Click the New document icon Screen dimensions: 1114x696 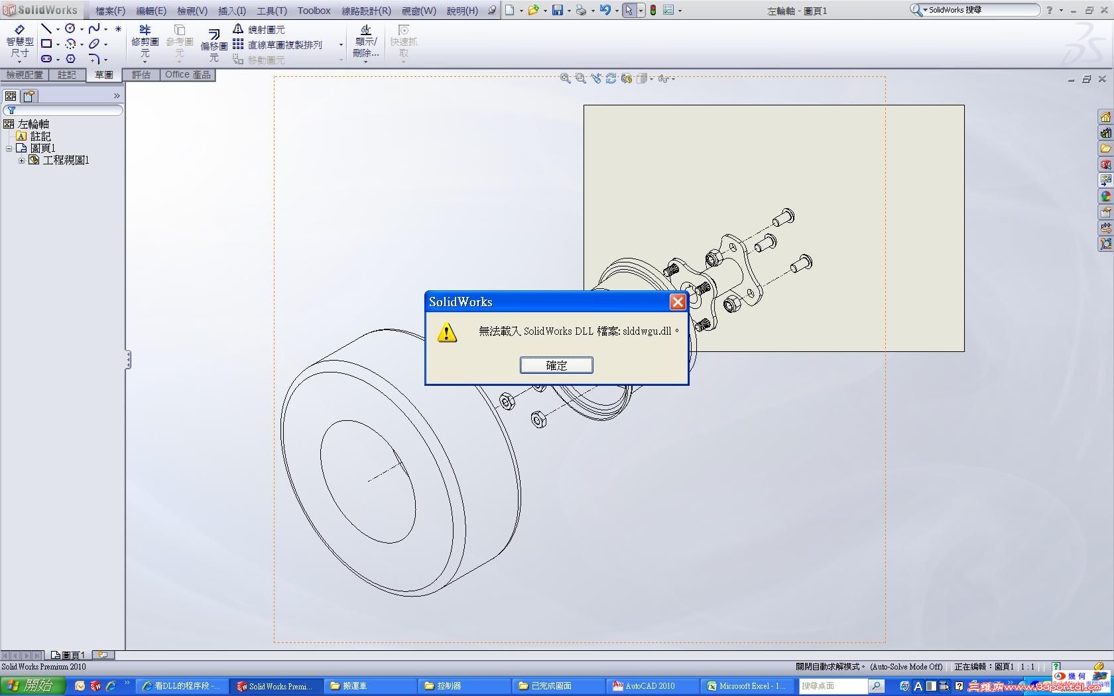tap(509, 10)
